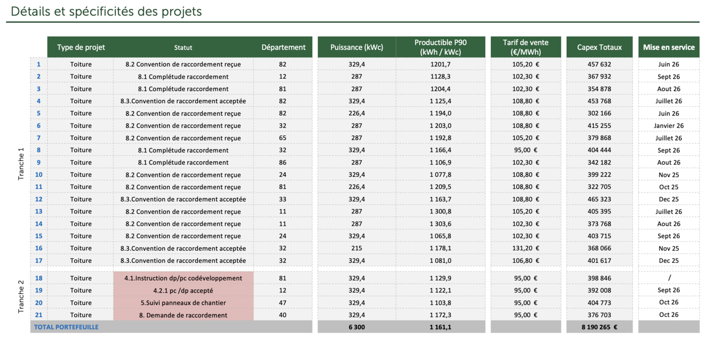The height and width of the screenshot is (337, 713).
Task: Click row number 6
Action: [x=39, y=125]
